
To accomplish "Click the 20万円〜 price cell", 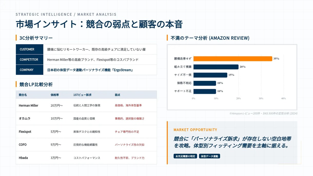I will point(57,105).
